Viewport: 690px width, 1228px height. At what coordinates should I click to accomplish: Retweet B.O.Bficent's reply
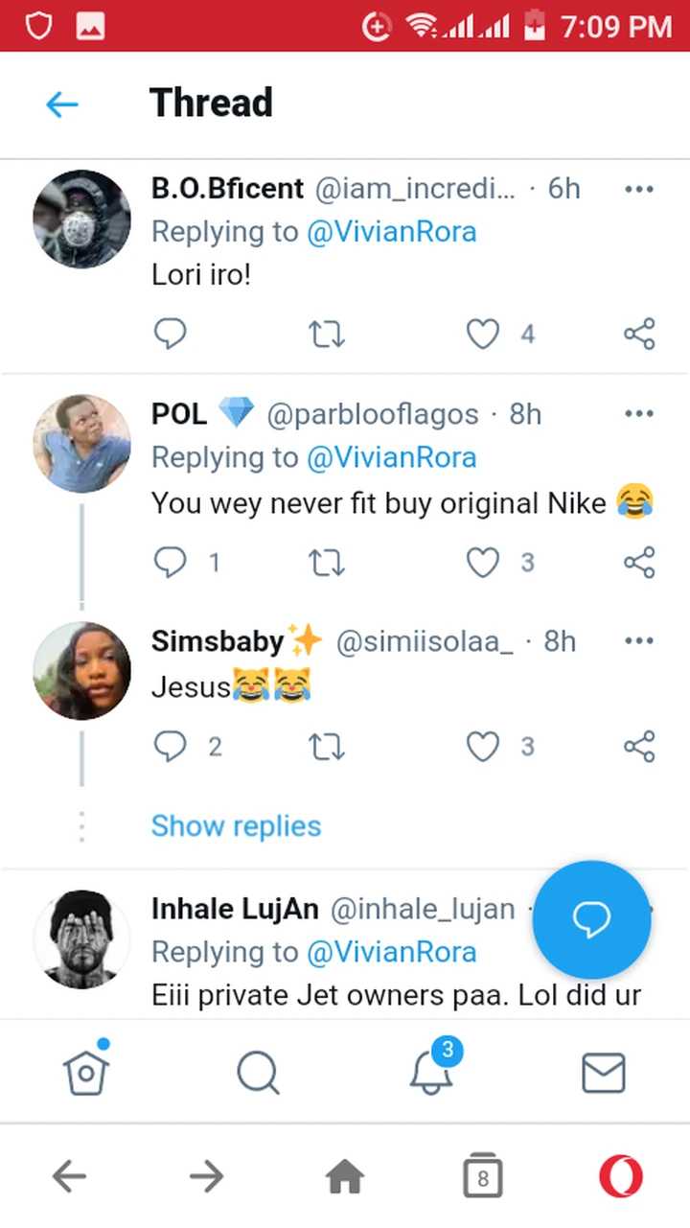coord(327,334)
